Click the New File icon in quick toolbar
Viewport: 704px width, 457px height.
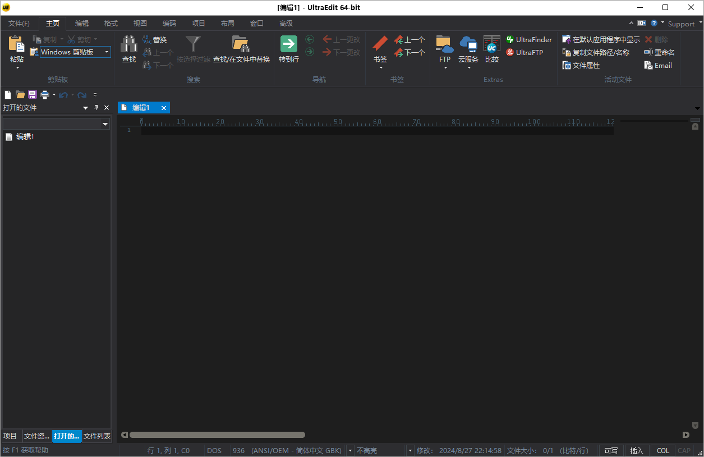click(x=8, y=95)
